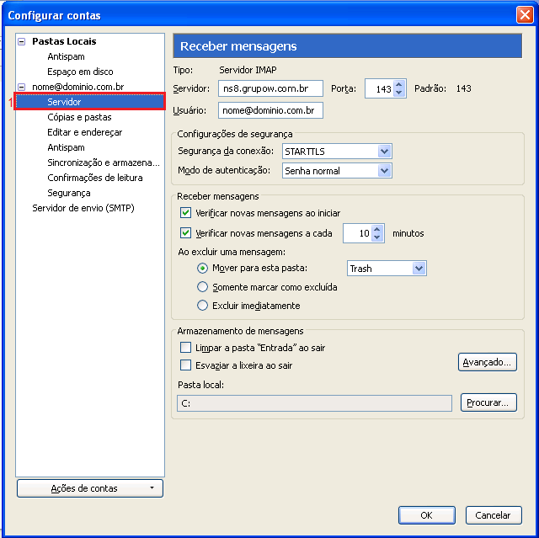The width and height of the screenshot is (539, 538).
Task: Open Confirmações de leitura settings
Action: pyautogui.click(x=95, y=178)
